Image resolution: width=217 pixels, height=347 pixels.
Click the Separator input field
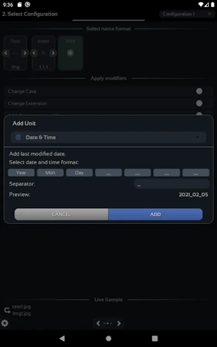tap(172, 184)
